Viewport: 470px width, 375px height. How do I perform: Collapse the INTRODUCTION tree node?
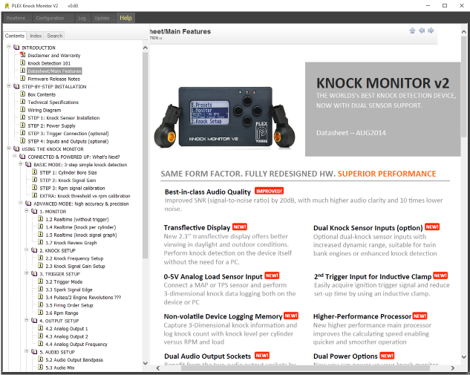[9, 47]
